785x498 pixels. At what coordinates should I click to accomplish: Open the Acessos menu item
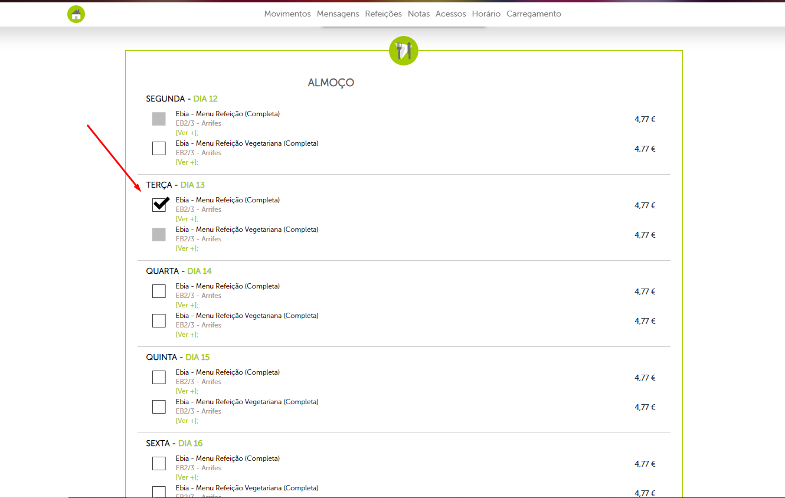point(450,14)
